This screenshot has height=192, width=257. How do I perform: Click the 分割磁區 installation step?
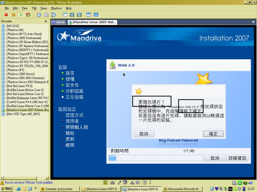click(75, 91)
